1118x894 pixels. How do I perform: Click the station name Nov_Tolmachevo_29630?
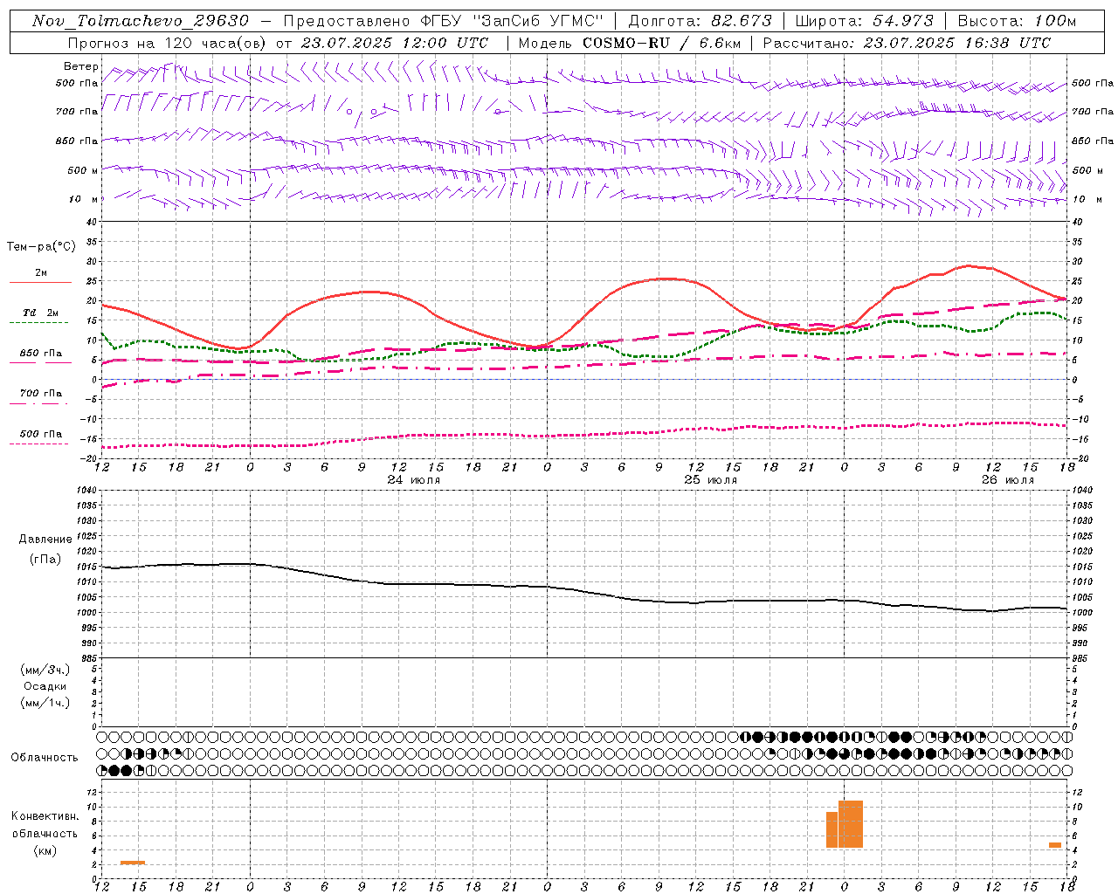click(141, 21)
